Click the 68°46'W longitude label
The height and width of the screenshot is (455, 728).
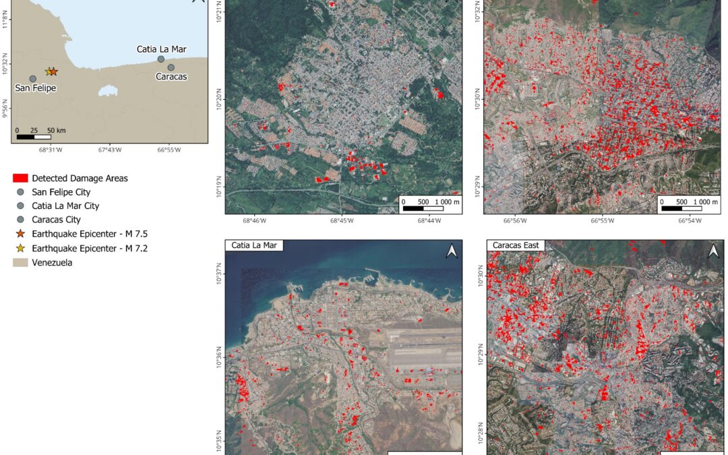coord(254,220)
